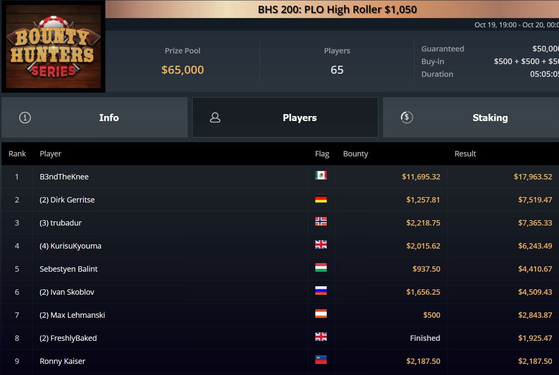The width and height of the screenshot is (559, 375).
Task: Click the Staking dollar coin icon
Action: (x=407, y=117)
